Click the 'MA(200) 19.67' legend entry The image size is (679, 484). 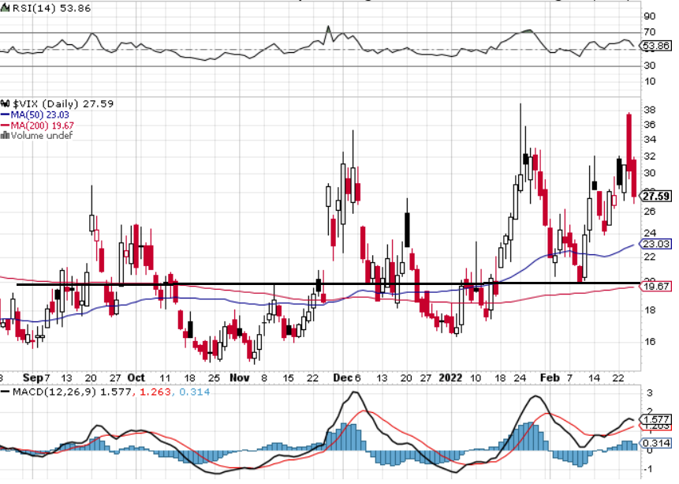42,126
